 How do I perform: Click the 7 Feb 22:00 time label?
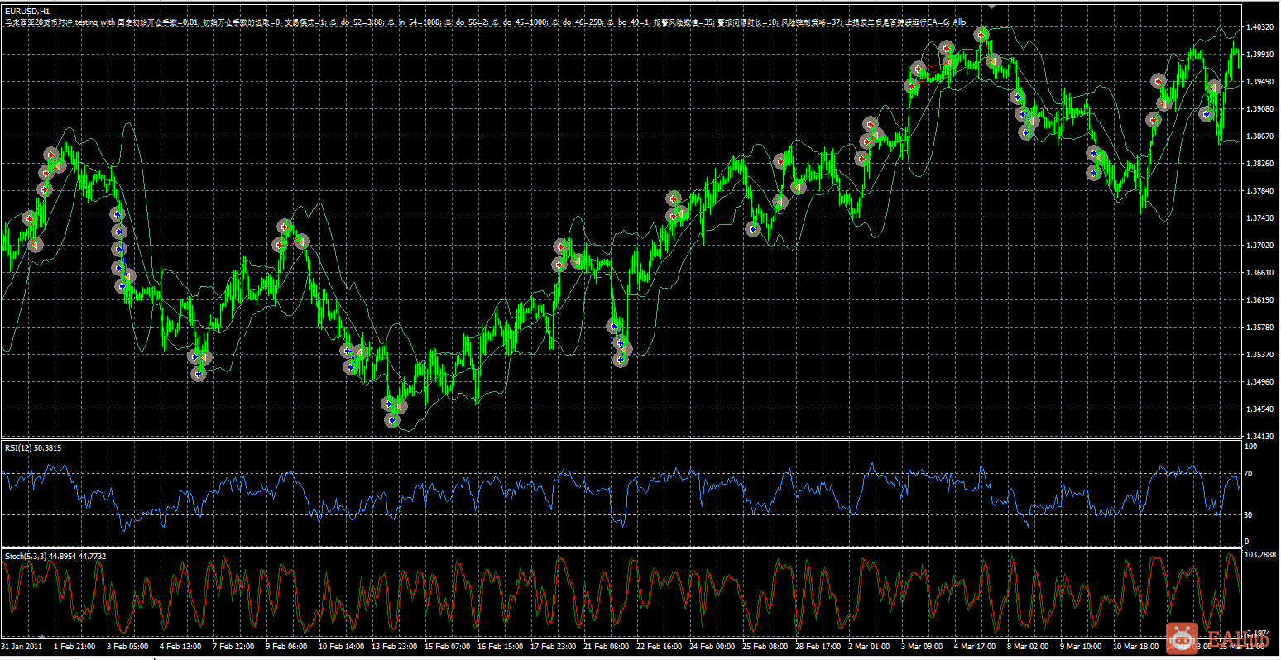[233, 646]
